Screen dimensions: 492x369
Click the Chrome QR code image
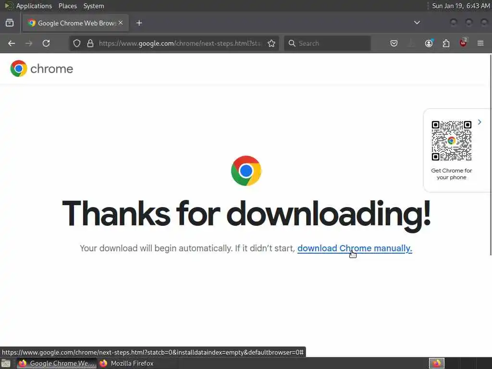(x=451, y=141)
